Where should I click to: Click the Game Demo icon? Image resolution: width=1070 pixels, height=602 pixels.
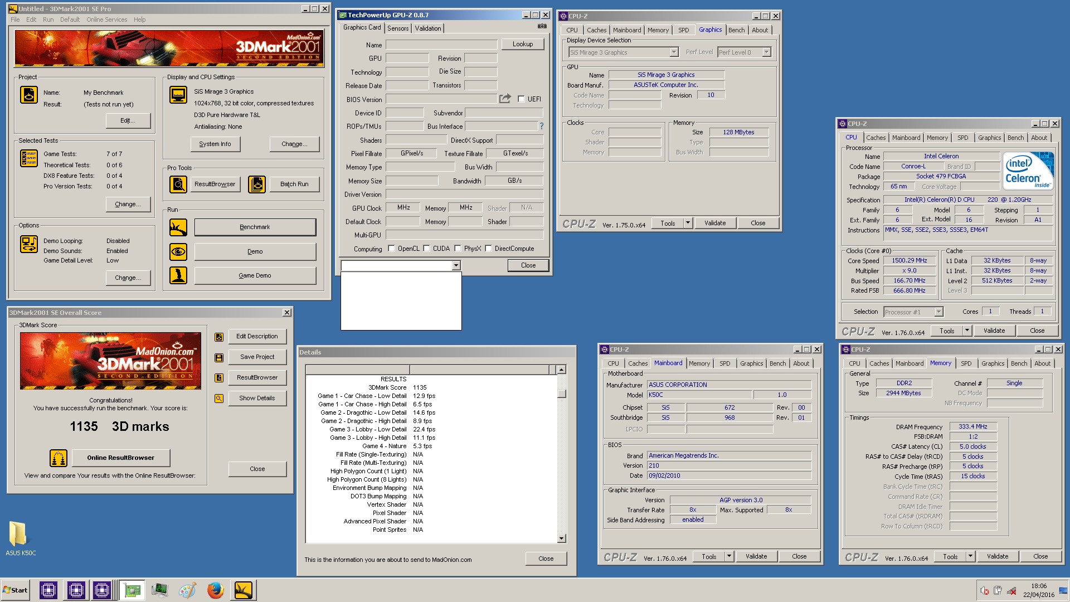(x=178, y=275)
